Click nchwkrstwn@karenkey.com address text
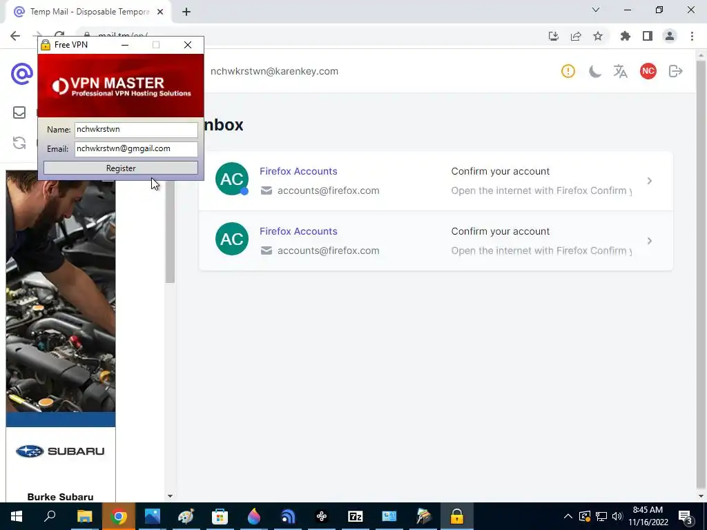Screen dimensions: 707x530 274,71
